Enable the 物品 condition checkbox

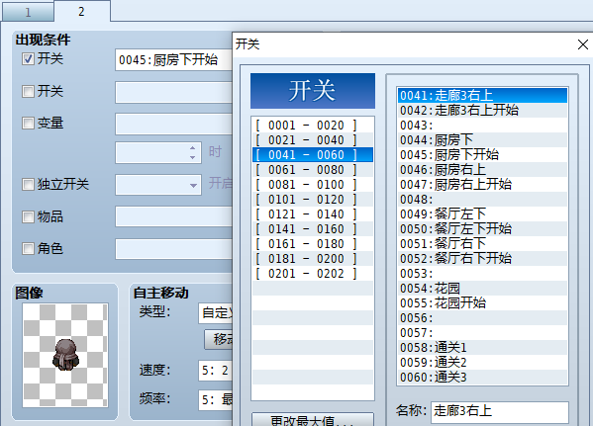(28, 216)
